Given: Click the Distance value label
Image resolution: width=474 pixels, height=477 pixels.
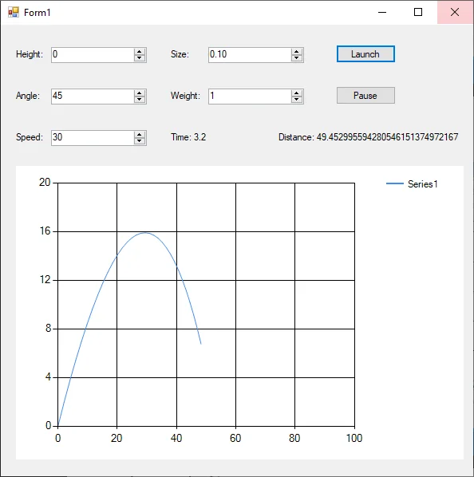Looking at the screenshot, I should tap(368, 137).
